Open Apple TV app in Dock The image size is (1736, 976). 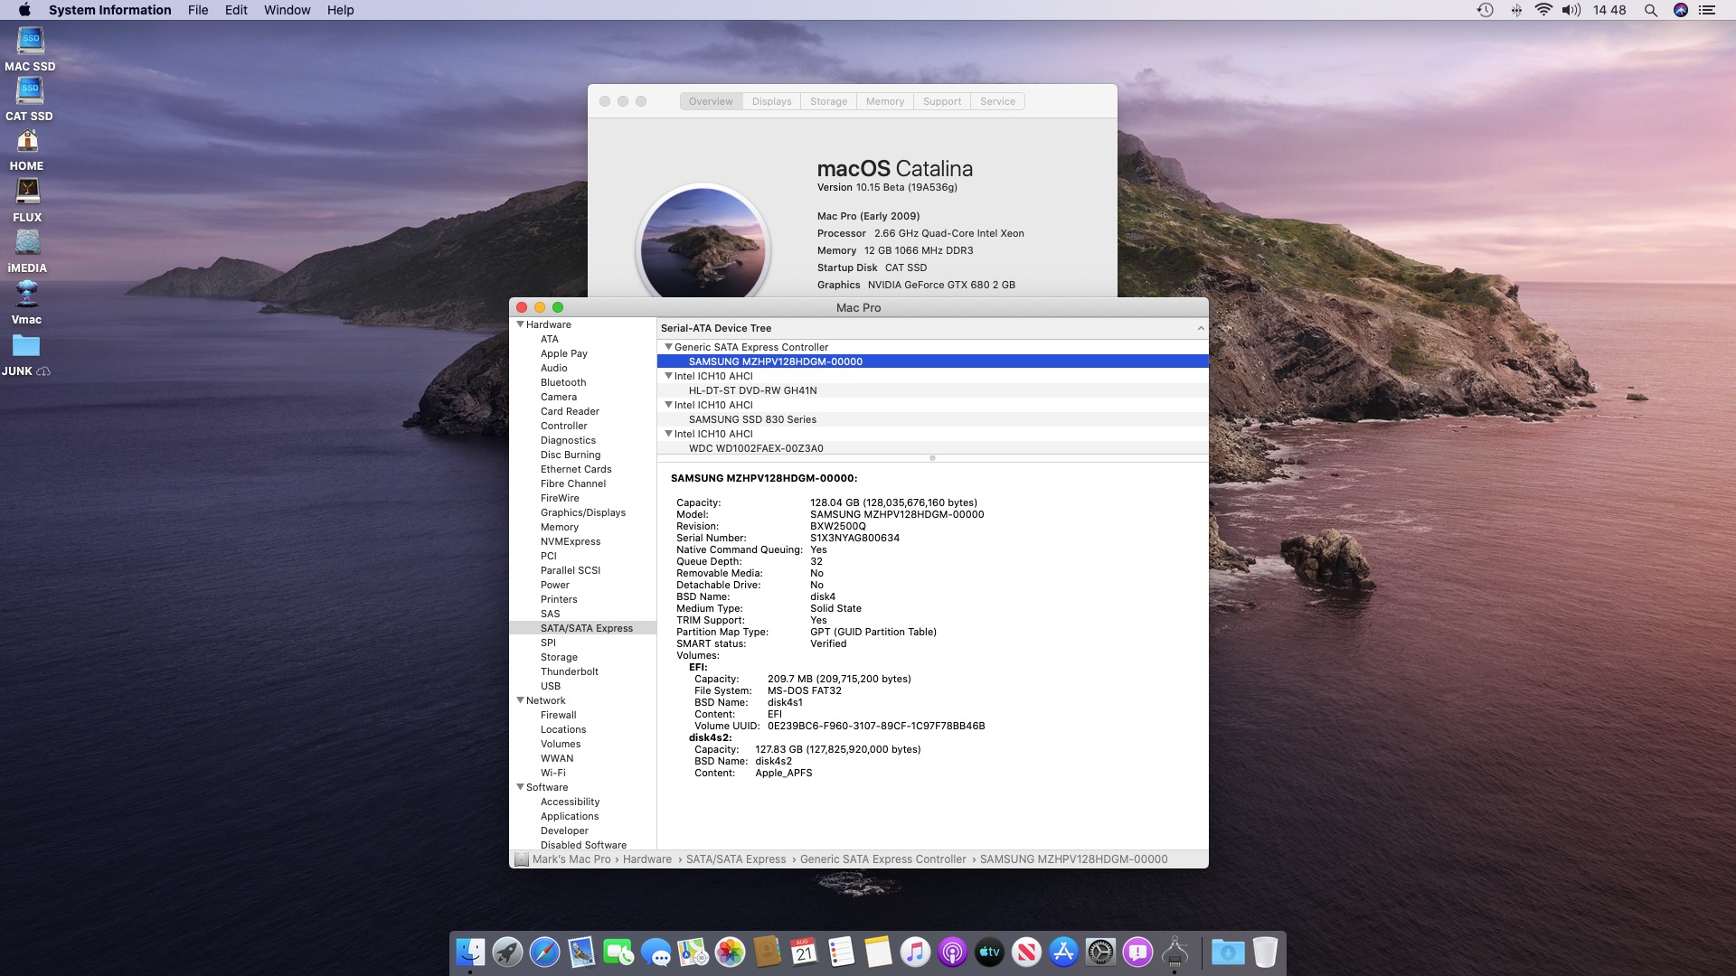point(989,953)
